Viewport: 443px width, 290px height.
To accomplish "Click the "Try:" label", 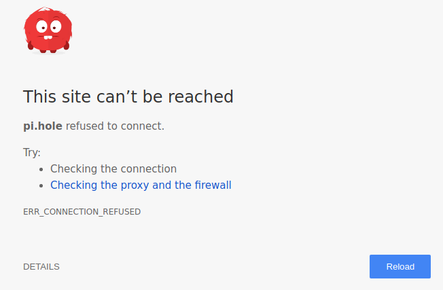I will [x=32, y=153].
